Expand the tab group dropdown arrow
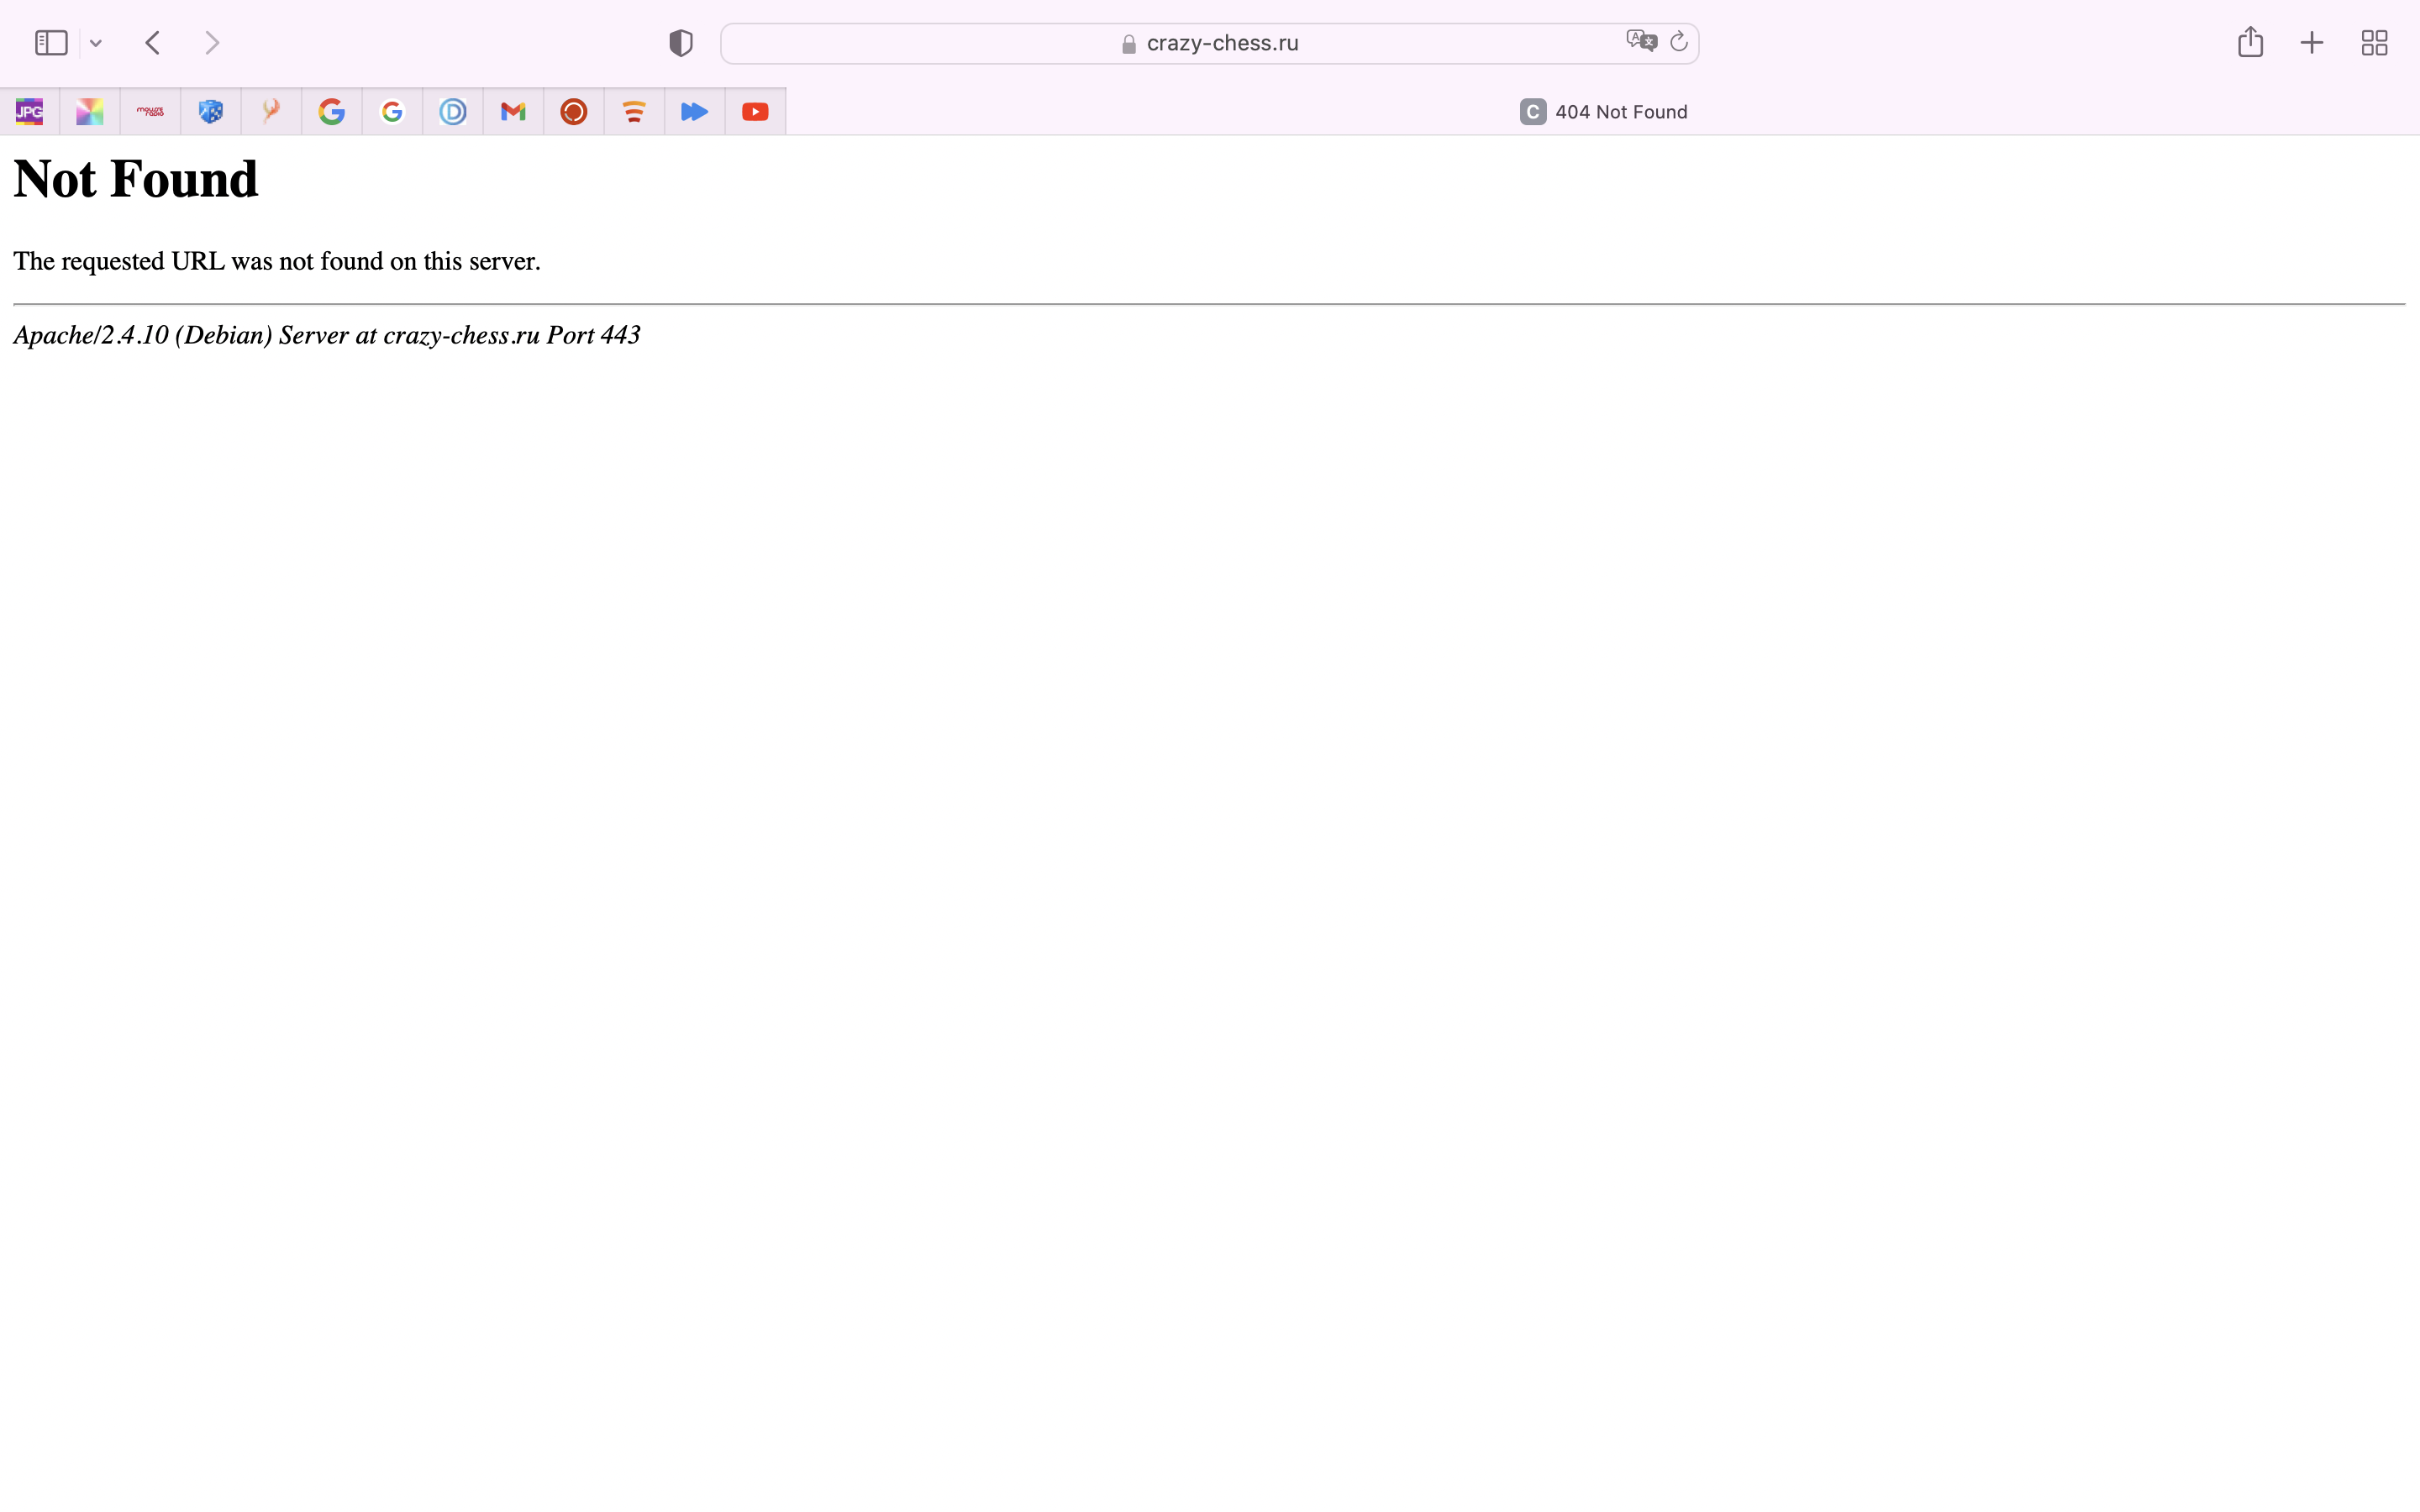This screenshot has height=1512, width=2420. [x=96, y=43]
